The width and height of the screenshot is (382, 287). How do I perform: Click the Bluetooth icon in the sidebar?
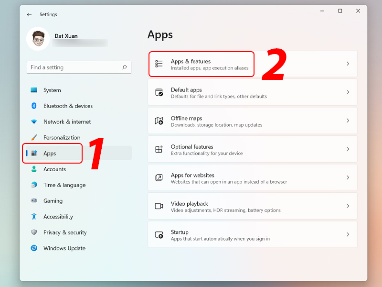(x=34, y=106)
